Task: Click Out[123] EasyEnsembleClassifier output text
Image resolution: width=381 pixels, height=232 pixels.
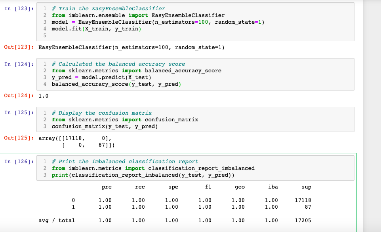Action: click(131, 47)
